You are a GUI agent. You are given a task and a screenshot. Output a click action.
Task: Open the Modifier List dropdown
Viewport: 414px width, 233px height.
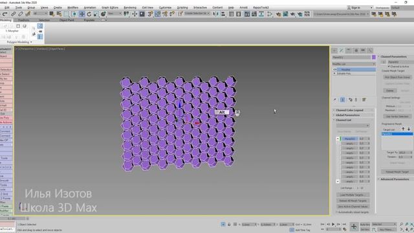(354, 64)
